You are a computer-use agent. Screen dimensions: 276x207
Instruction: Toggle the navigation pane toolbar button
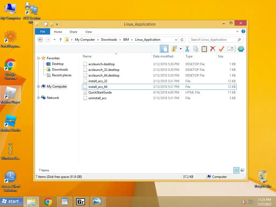[x=164, y=49]
